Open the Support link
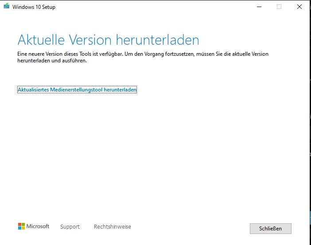Image resolution: width=311 pixels, height=245 pixels. pos(70,226)
